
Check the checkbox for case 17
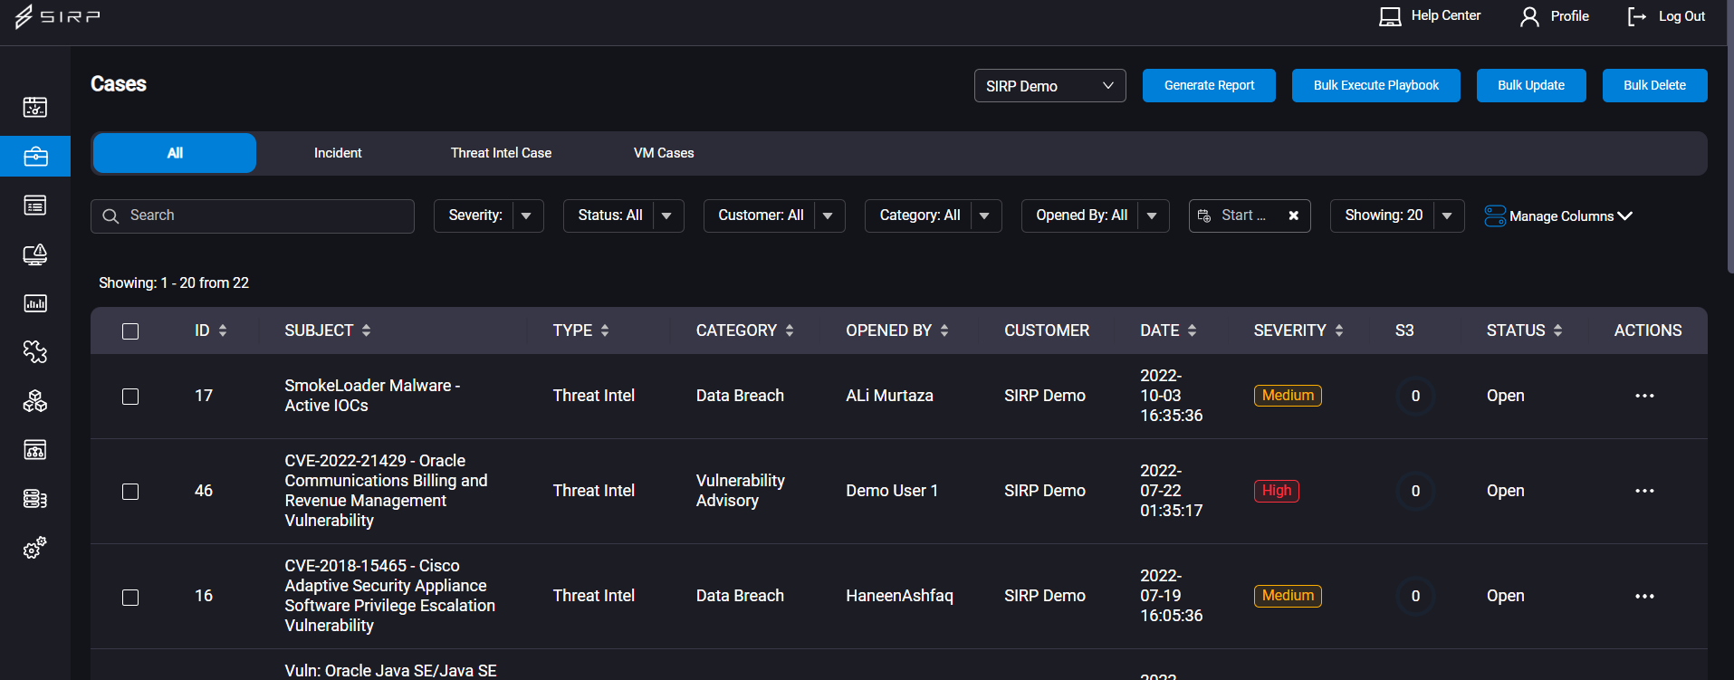pos(130,397)
